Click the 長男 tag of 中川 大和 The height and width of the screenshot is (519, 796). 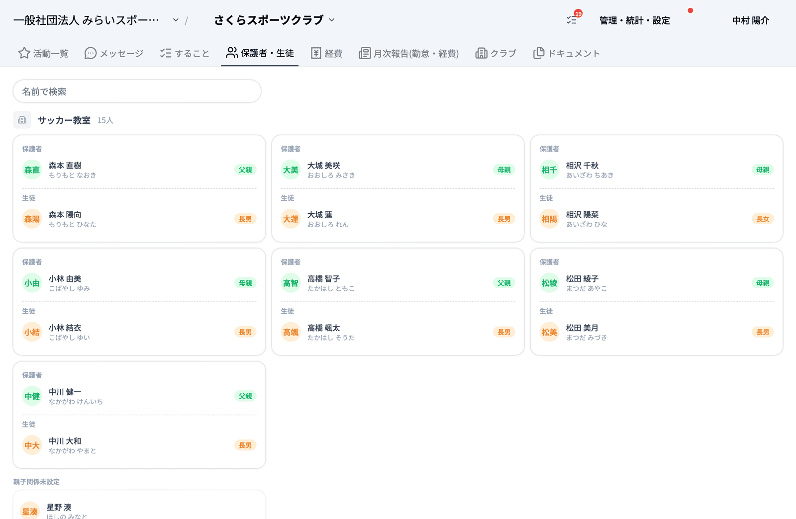coord(245,446)
